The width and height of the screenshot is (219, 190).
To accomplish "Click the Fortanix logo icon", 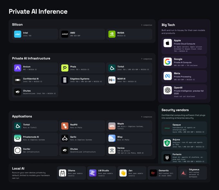I will click(167, 158).
